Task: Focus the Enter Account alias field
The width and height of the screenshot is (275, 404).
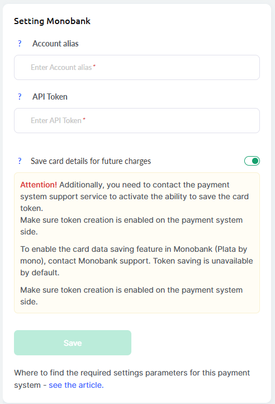Action: coord(137,68)
